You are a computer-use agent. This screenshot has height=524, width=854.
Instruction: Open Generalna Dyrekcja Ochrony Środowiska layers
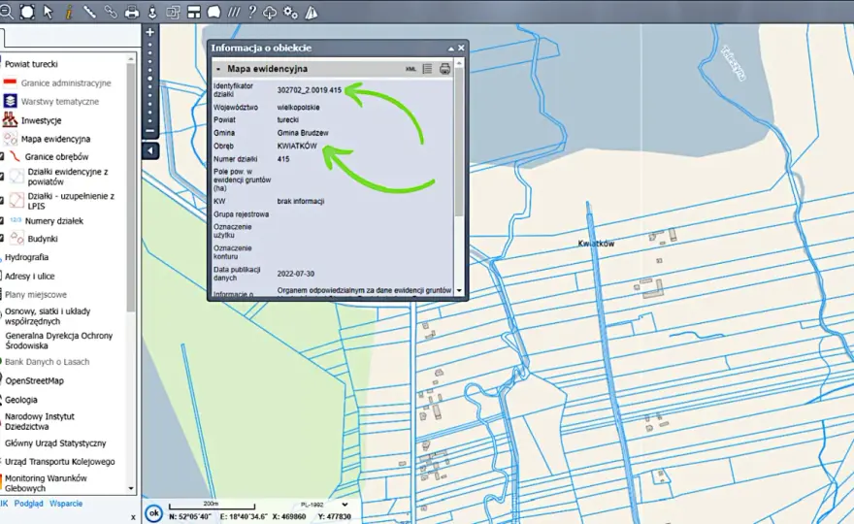59,341
